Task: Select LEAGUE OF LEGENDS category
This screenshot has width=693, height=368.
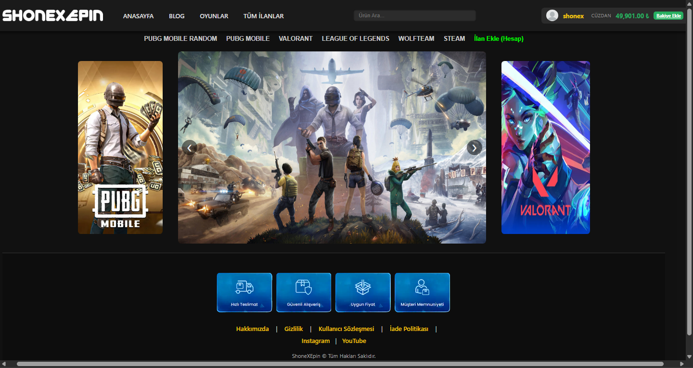Action: pyautogui.click(x=356, y=38)
